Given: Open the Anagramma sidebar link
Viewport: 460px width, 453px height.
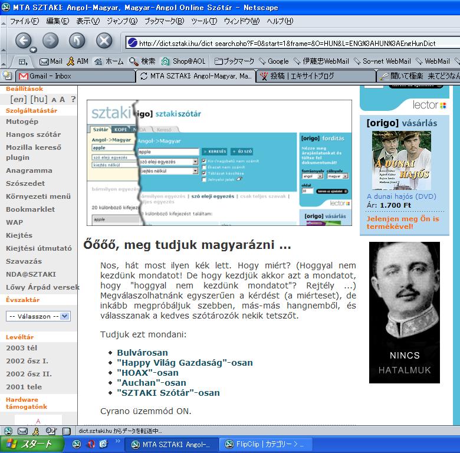Looking at the screenshot, I should (29, 170).
